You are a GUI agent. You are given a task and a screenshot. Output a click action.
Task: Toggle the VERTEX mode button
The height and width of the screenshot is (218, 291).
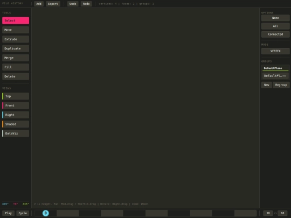click(275, 51)
